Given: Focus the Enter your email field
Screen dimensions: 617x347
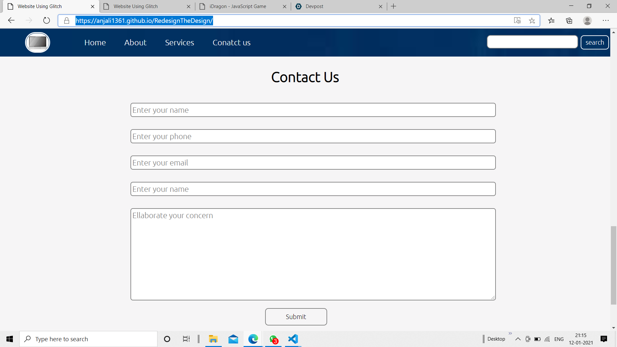Looking at the screenshot, I should click(313, 163).
